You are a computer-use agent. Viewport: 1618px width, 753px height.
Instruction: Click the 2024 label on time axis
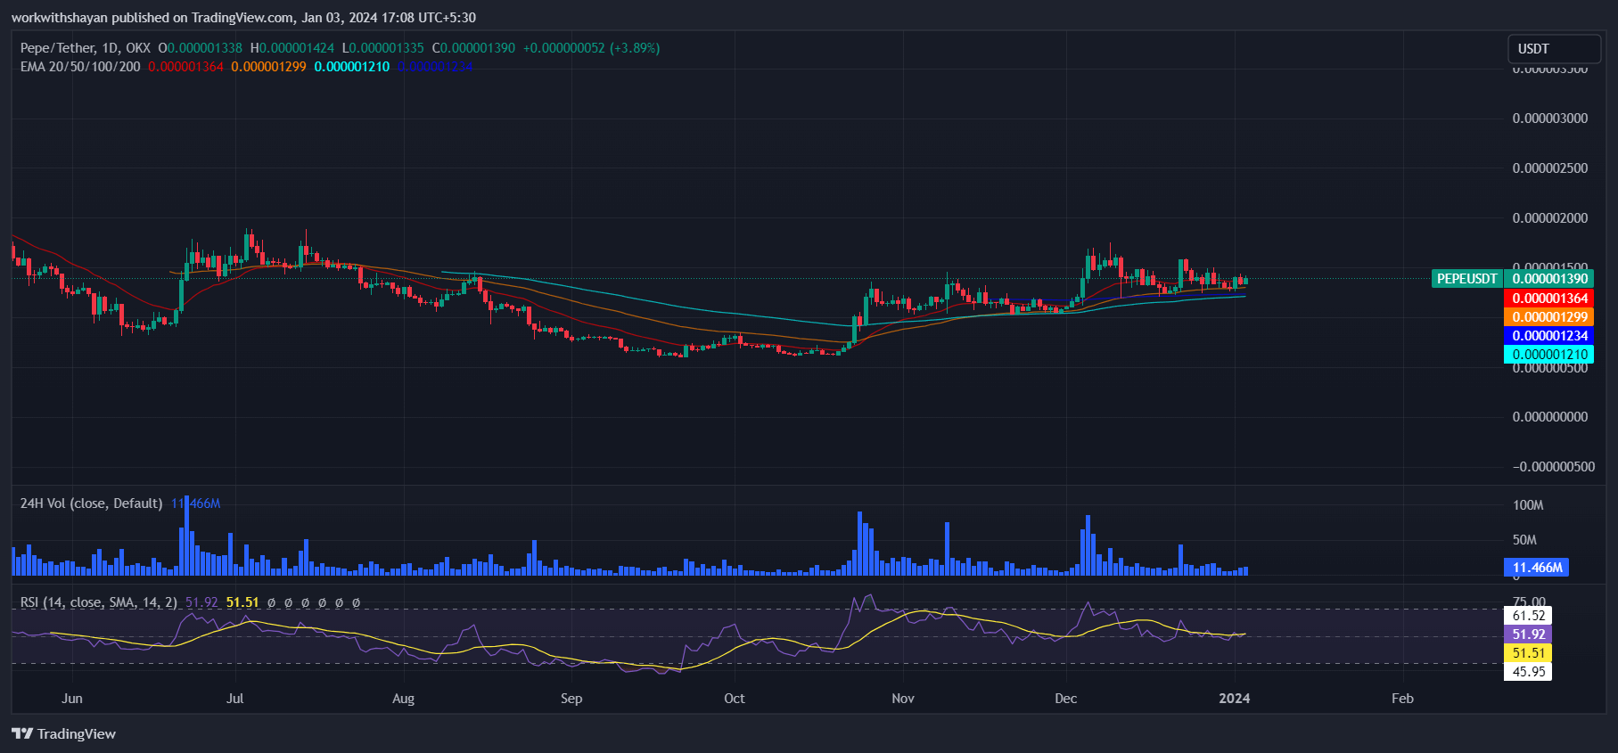click(1234, 698)
